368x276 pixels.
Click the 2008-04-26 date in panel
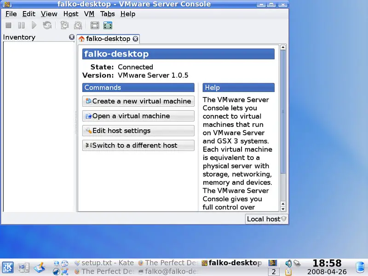click(327, 272)
